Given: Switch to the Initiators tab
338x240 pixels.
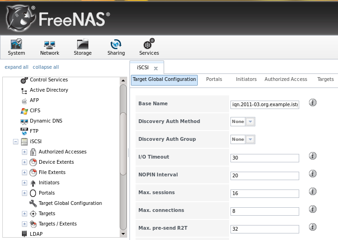Looking at the screenshot, I should point(246,80).
